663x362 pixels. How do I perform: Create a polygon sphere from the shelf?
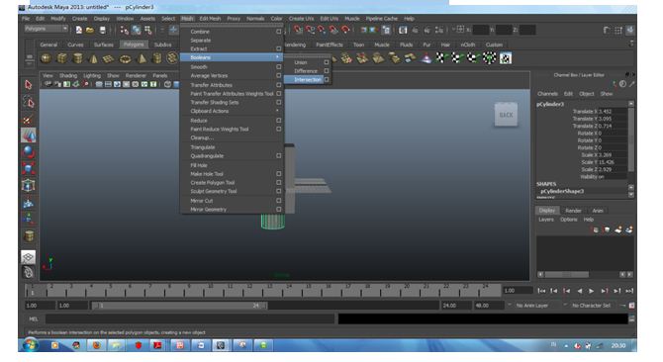click(x=46, y=58)
